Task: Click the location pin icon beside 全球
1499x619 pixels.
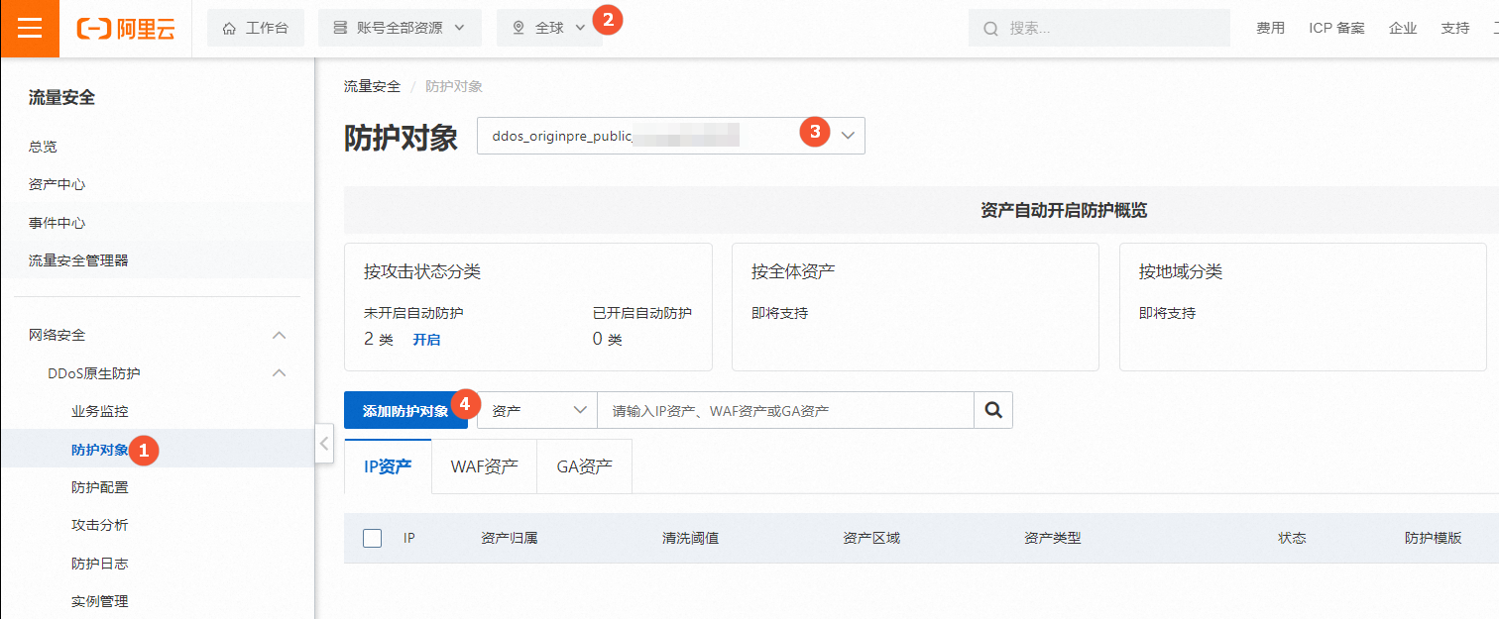Action: [x=516, y=27]
